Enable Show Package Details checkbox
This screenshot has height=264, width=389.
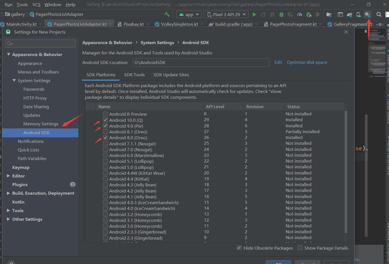click(300, 248)
